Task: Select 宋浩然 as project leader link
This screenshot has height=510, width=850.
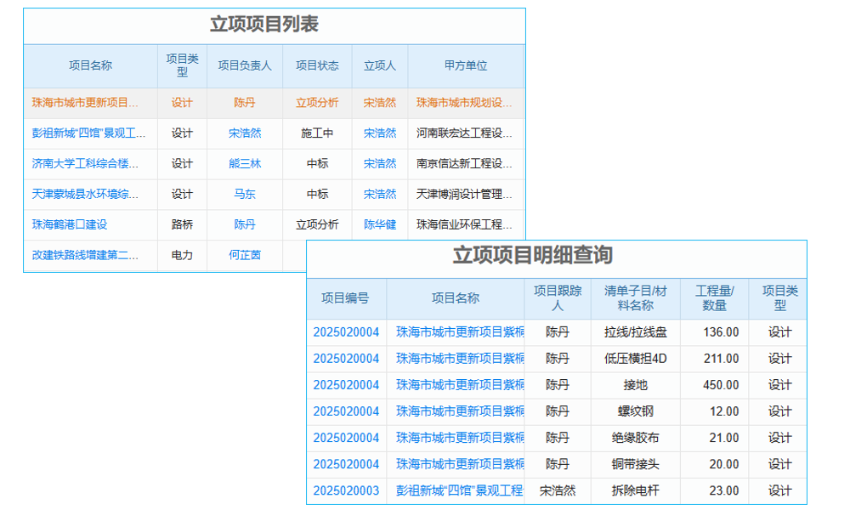Action: [246, 133]
